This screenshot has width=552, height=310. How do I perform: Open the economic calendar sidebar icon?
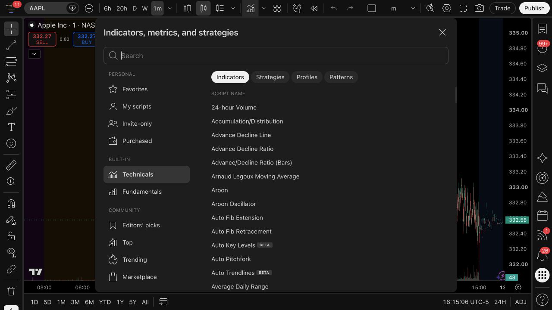coord(542,216)
